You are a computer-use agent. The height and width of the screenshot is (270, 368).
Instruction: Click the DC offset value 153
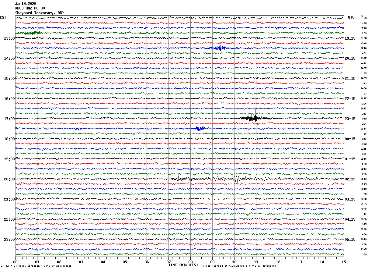(364, 164)
